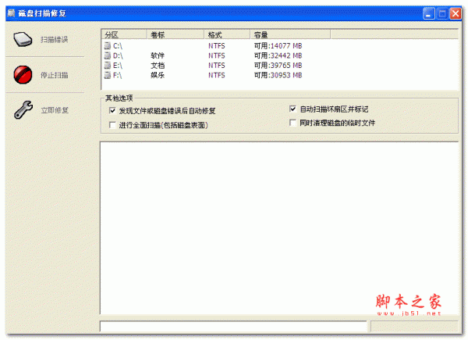Click 可用:30953 MB capacity cell
The height and width of the screenshot is (340, 468).
pyautogui.click(x=278, y=75)
